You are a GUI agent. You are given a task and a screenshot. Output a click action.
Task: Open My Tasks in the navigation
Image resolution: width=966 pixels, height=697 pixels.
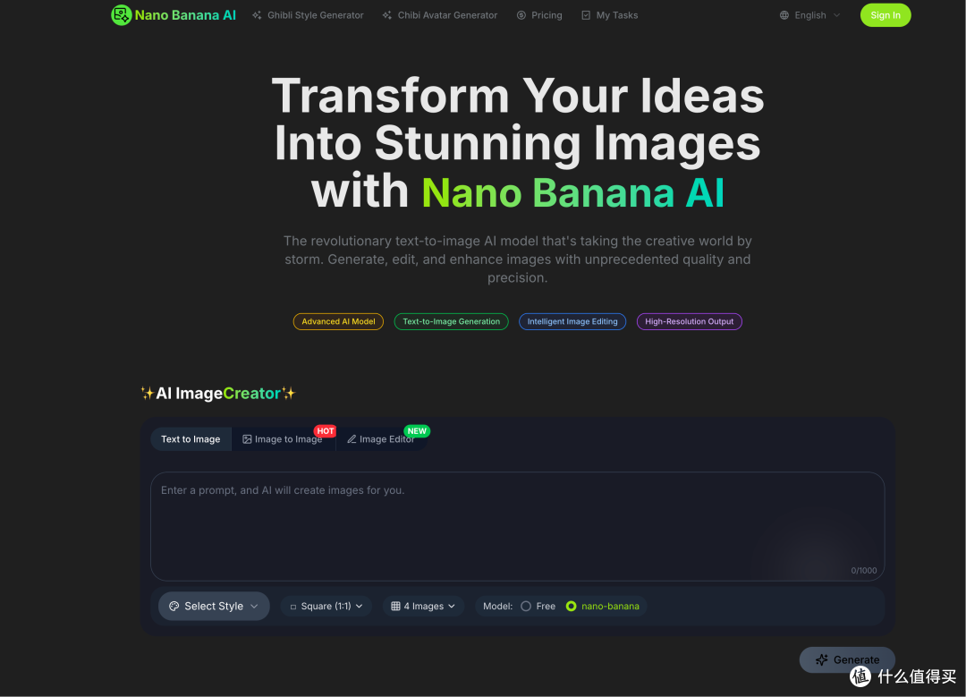[x=610, y=15]
